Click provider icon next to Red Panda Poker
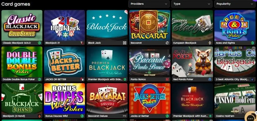Viewport: 257px width, 121px height. pos(210,79)
